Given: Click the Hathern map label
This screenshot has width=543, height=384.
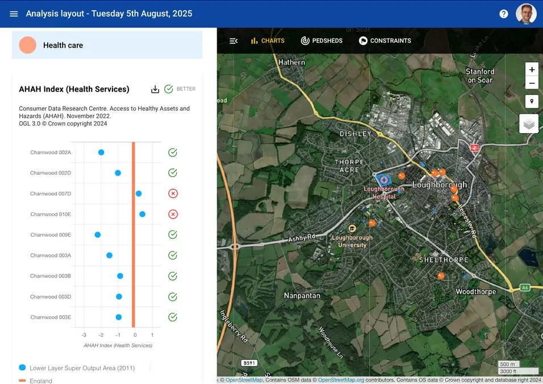Looking at the screenshot, I should pos(292,63).
